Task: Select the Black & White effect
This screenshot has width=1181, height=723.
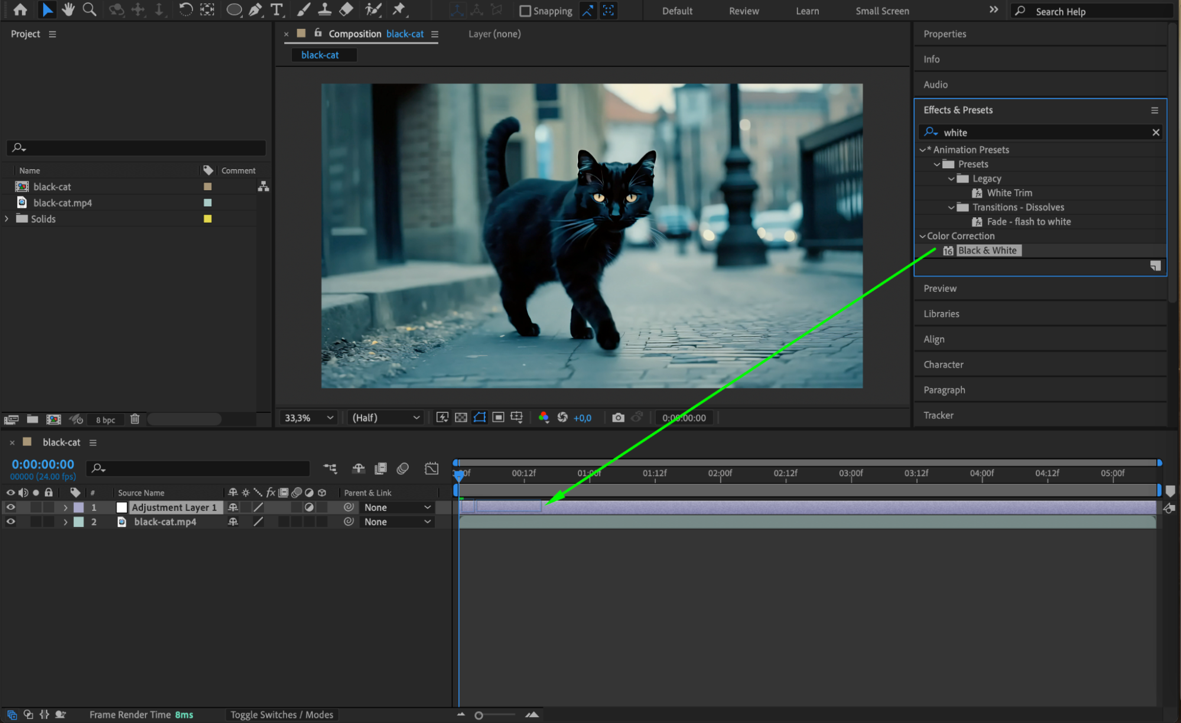Action: 987,250
